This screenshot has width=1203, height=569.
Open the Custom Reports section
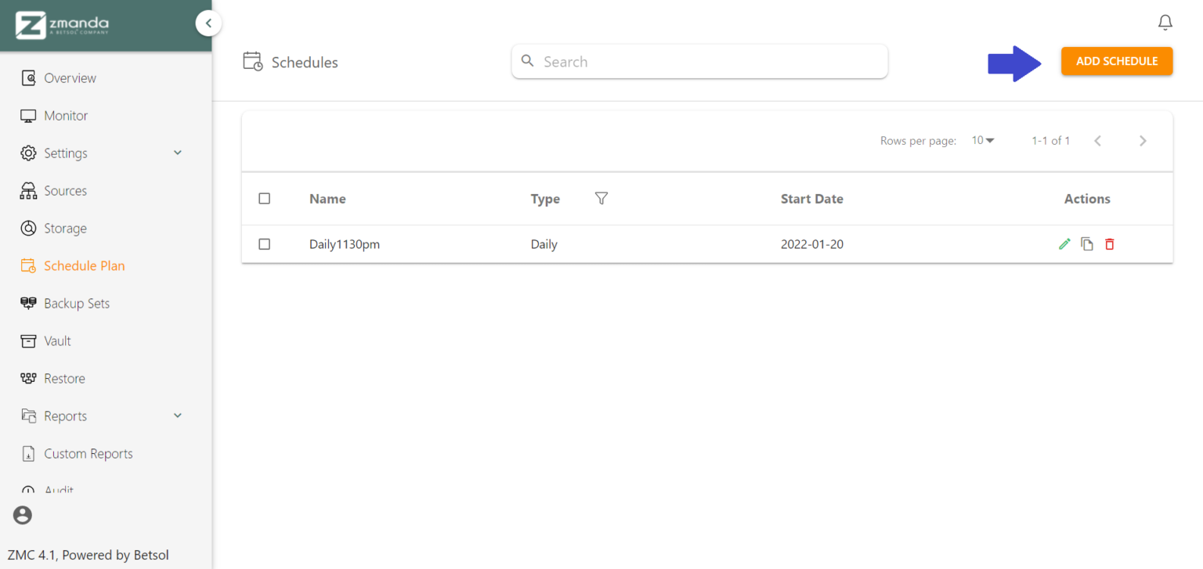[x=89, y=453]
